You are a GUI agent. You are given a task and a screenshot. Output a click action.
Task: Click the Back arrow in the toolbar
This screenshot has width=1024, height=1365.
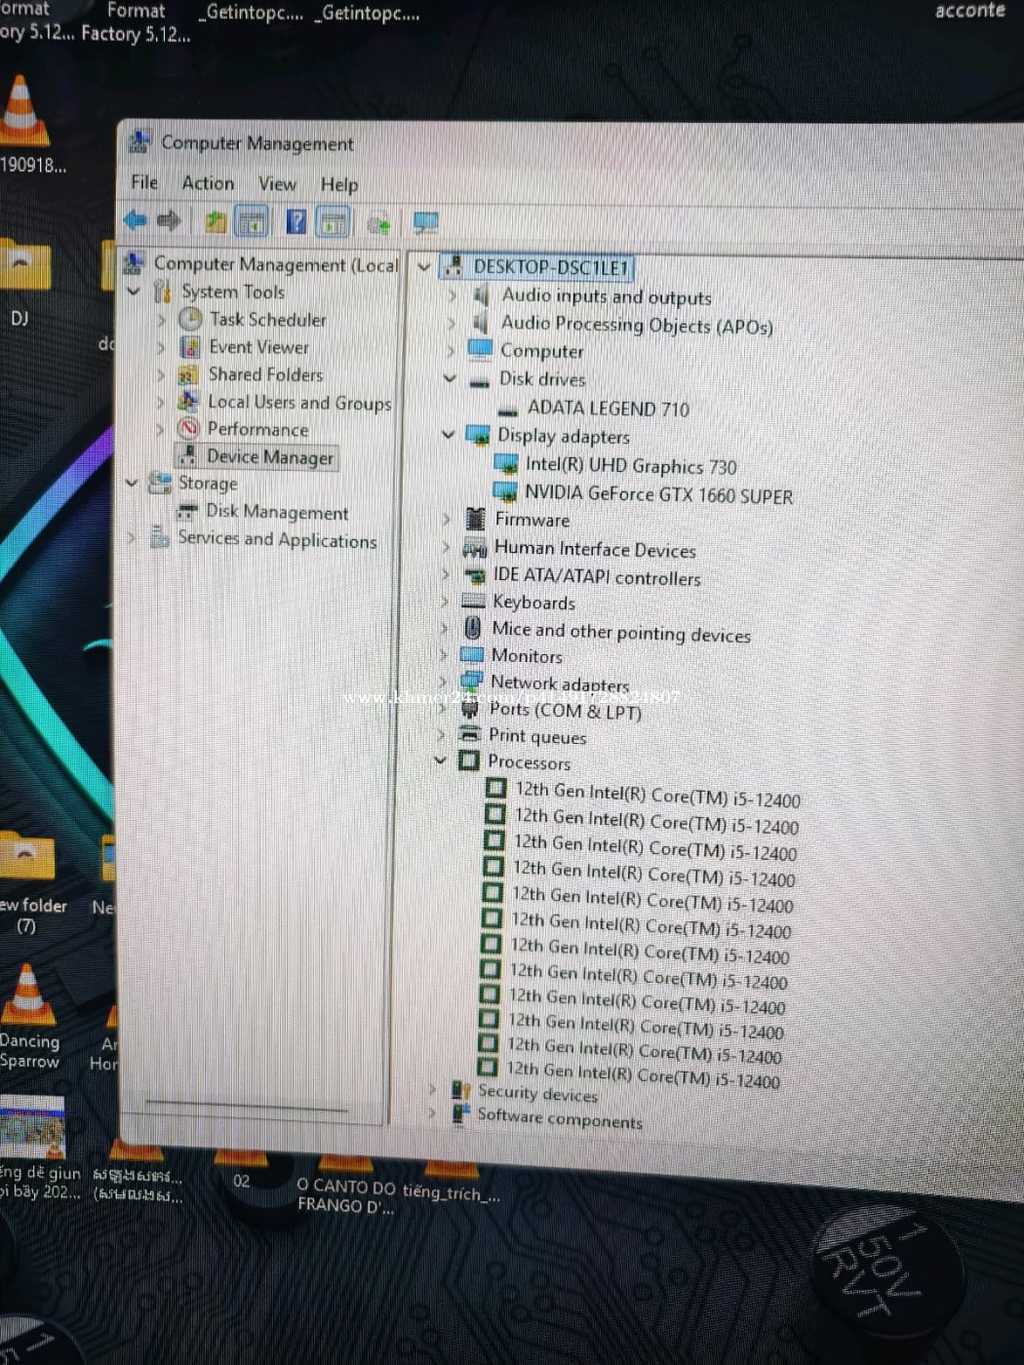coord(136,221)
